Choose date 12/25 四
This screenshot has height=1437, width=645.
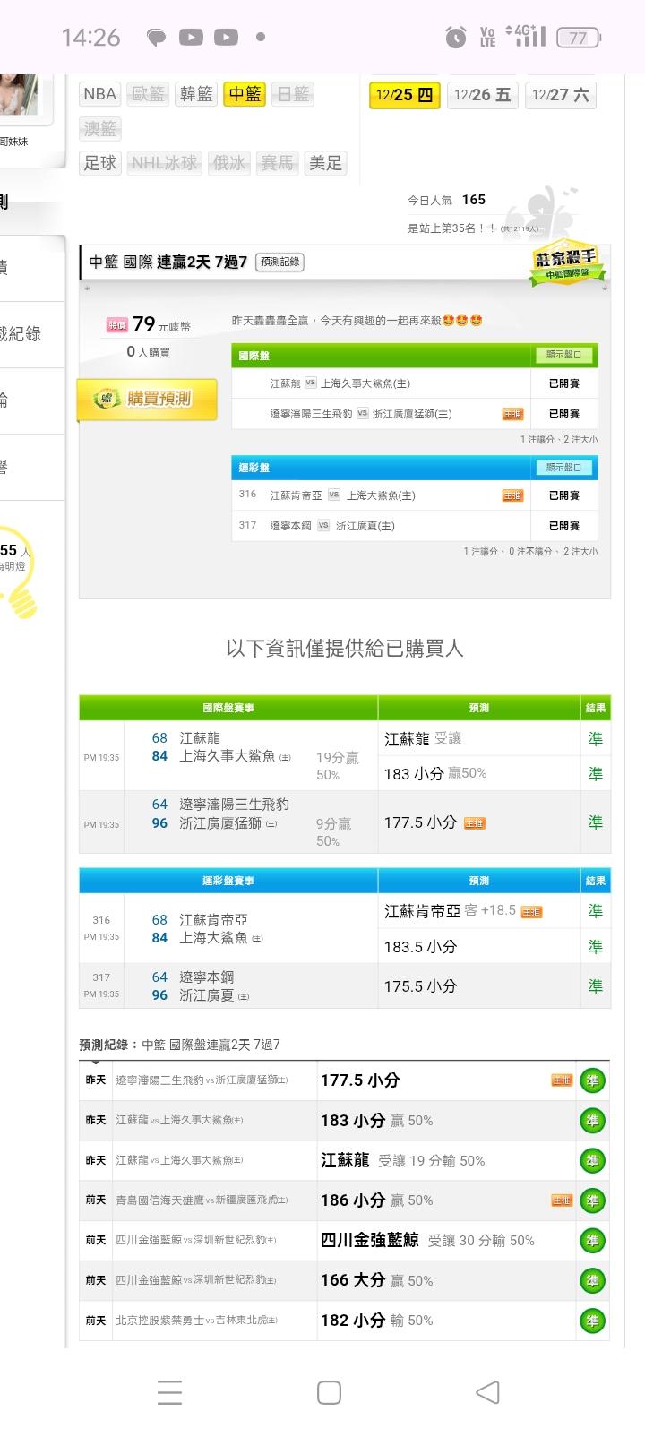[404, 95]
